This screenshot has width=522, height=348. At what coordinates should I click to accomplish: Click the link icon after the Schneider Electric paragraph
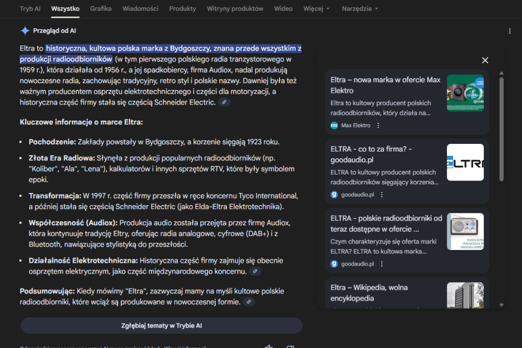(223, 102)
